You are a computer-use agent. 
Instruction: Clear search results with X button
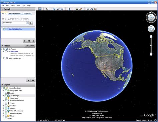click(33, 41)
